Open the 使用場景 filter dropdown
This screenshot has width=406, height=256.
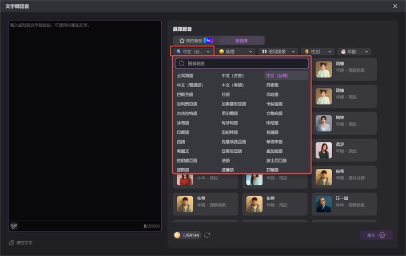coord(278,52)
